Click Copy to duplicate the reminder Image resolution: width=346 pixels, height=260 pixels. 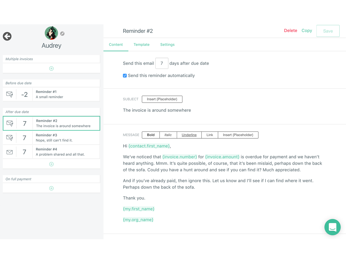307,30
